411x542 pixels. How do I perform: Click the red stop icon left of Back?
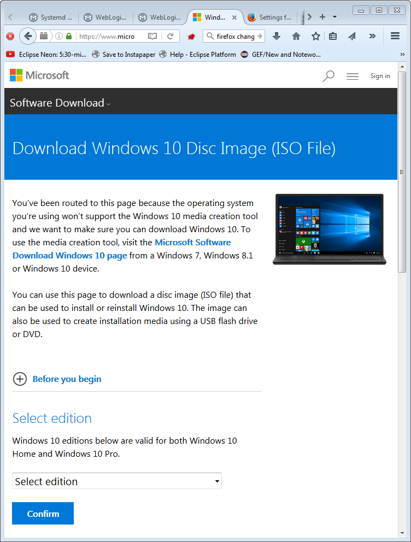pos(10,36)
